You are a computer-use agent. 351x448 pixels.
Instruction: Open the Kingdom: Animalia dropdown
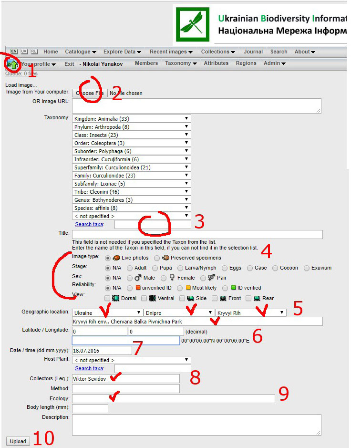click(x=132, y=119)
